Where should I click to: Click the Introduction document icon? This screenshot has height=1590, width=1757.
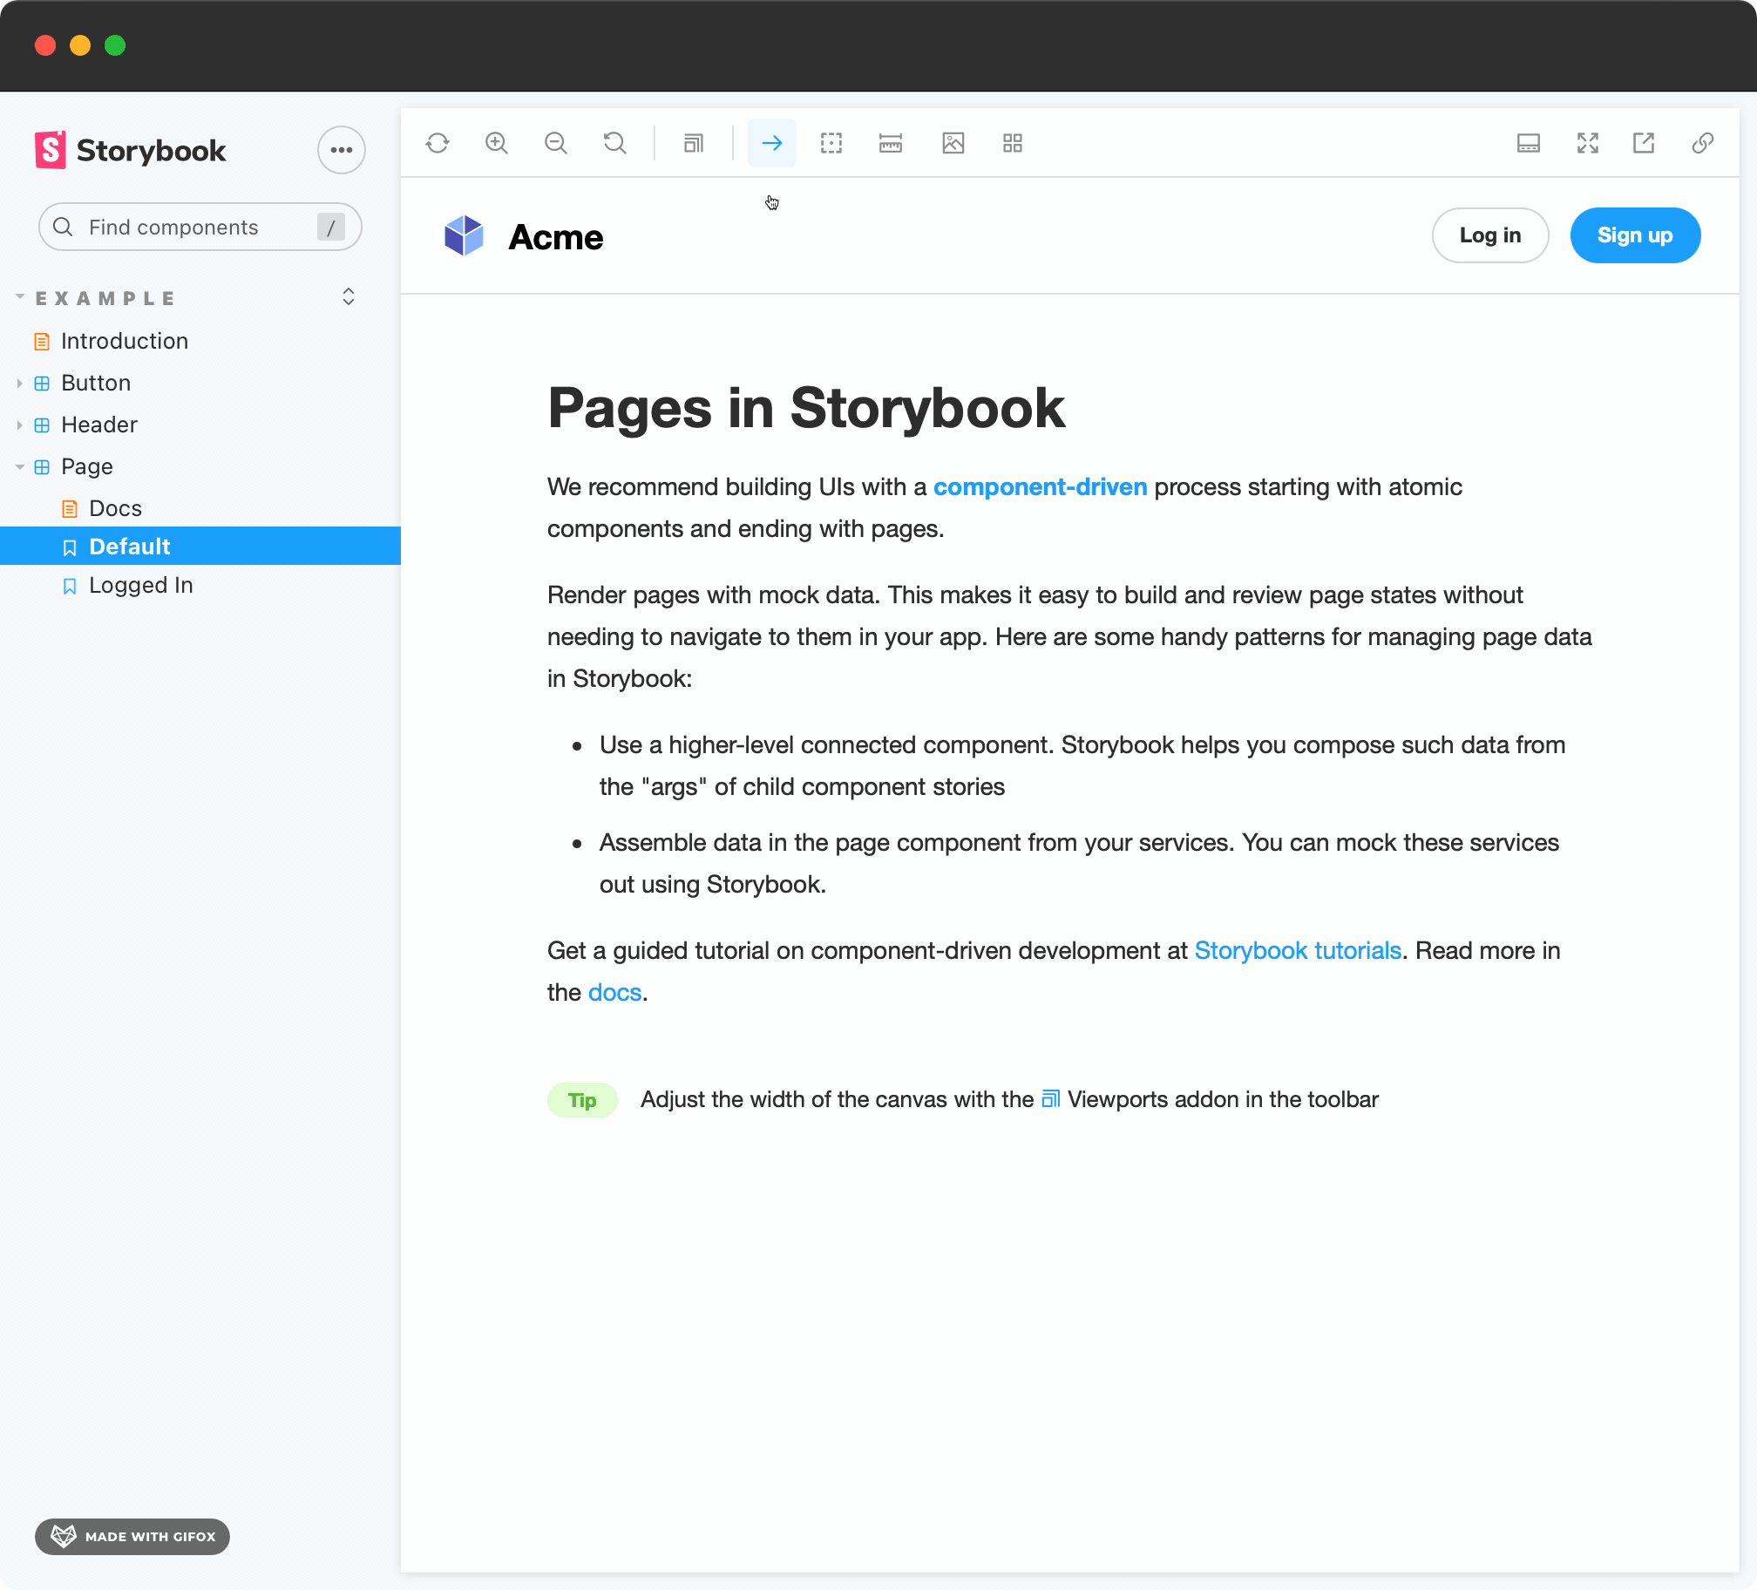point(42,341)
